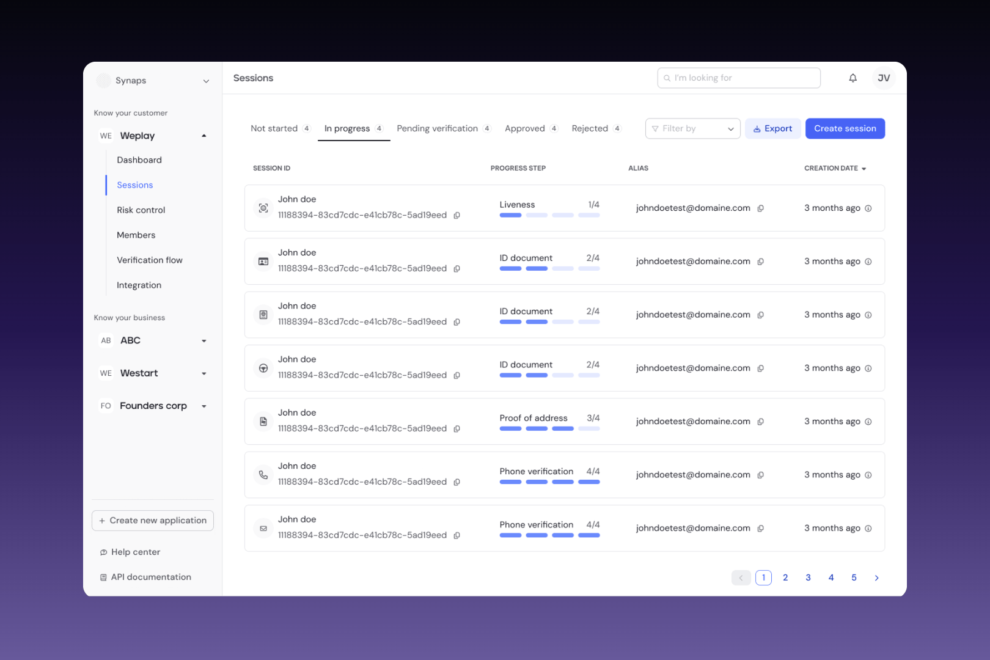Focus the "I'm looking for" search field
This screenshot has width=990, height=660.
click(739, 78)
